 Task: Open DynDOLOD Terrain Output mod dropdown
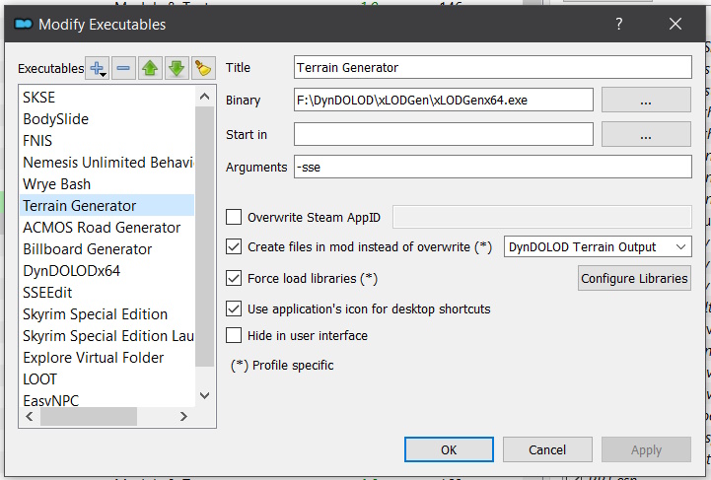598,247
